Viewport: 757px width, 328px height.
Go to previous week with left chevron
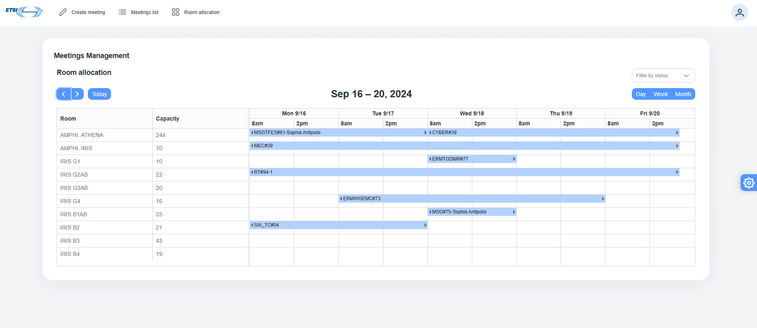pos(63,94)
